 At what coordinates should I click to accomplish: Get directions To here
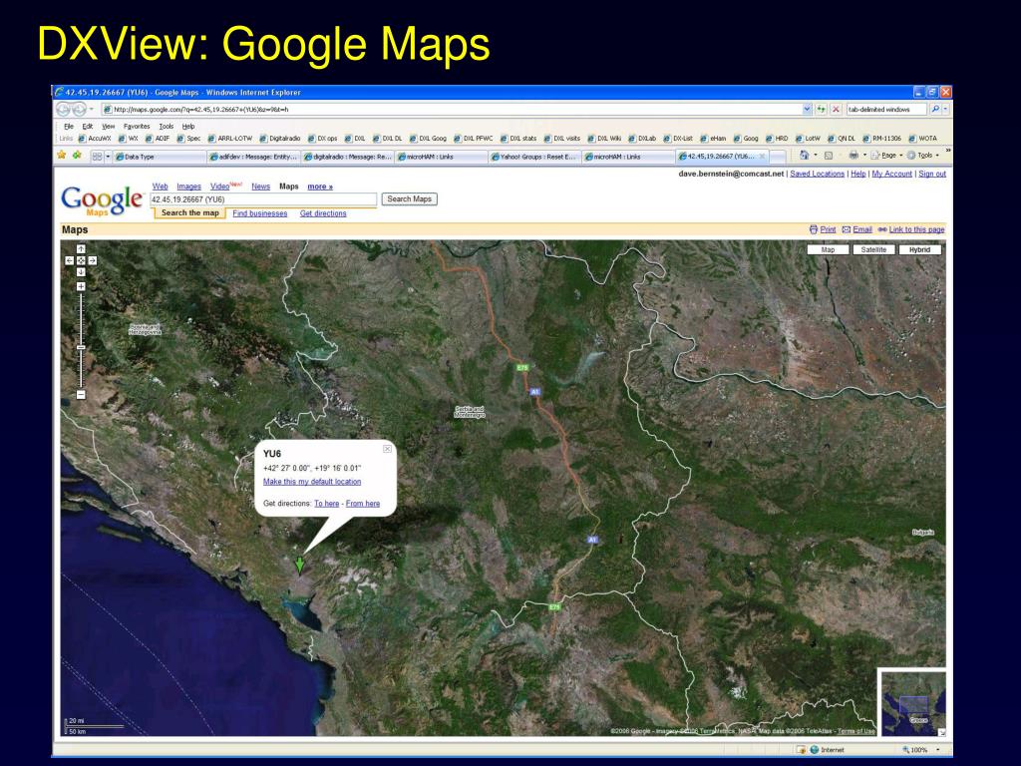pos(327,504)
